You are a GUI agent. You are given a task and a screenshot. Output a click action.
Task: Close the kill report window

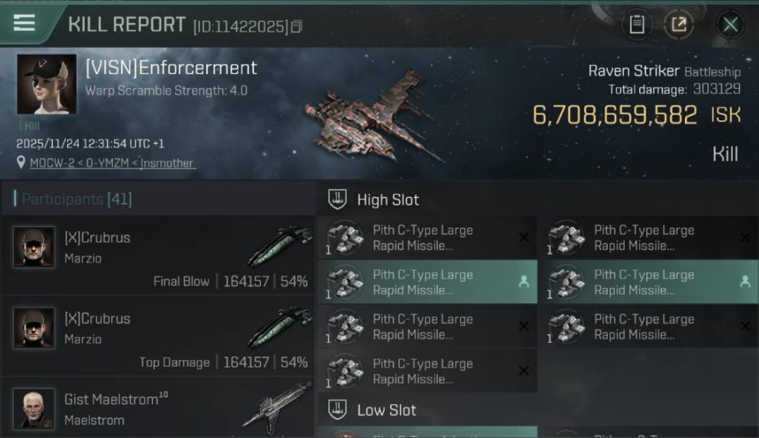pyautogui.click(x=730, y=25)
